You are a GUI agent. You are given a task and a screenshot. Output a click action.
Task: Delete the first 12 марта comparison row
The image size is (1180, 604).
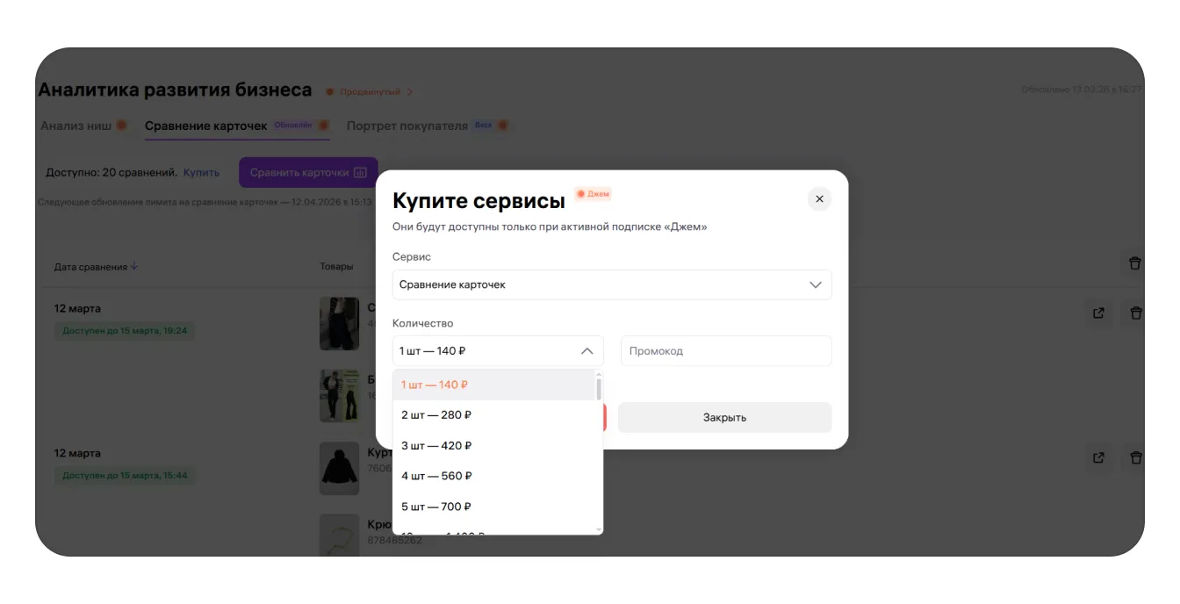coord(1135,313)
